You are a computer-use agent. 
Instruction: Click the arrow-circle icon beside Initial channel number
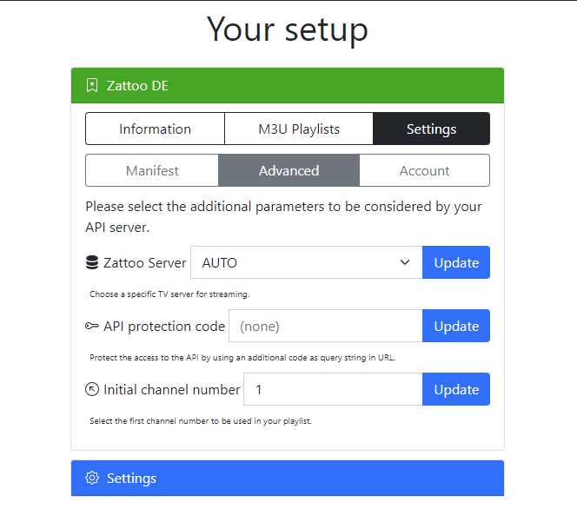92,389
